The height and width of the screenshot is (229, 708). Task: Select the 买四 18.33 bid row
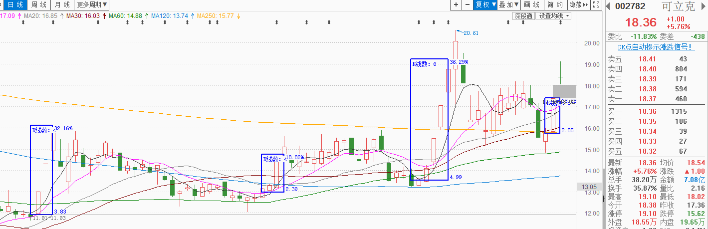pyautogui.click(x=655, y=141)
